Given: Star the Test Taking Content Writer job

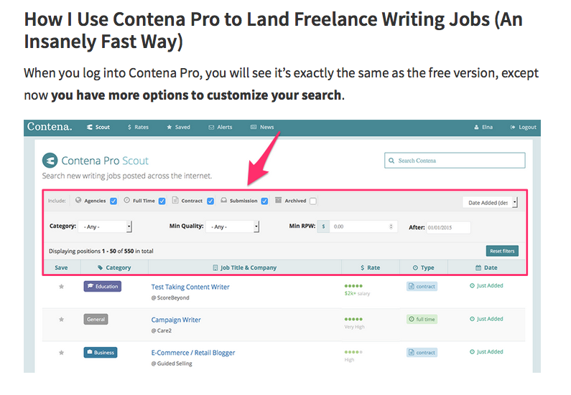Looking at the screenshot, I should pos(62,287).
